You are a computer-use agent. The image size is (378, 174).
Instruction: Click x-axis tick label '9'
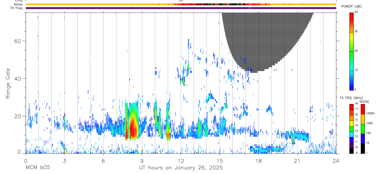point(142,160)
